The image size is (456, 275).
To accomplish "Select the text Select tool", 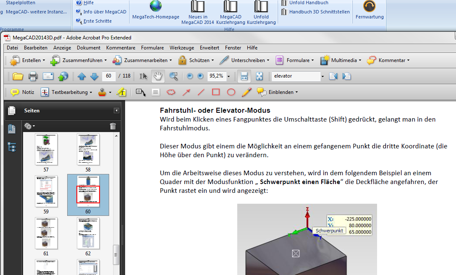I will click(x=143, y=76).
